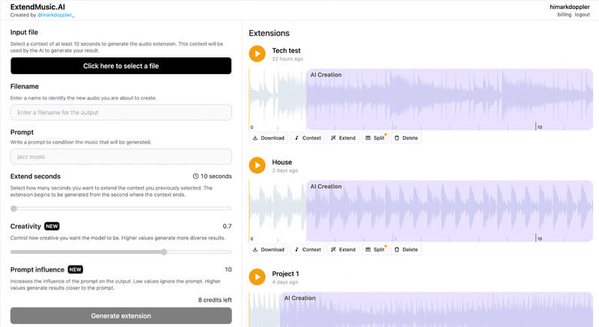
Task: Play the House extension
Action: [257, 165]
